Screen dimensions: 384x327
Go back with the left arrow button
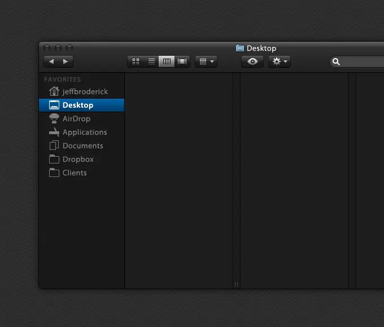click(x=51, y=61)
